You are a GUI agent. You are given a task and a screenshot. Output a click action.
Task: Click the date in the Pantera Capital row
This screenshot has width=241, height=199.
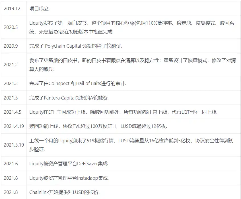[x=11, y=98]
